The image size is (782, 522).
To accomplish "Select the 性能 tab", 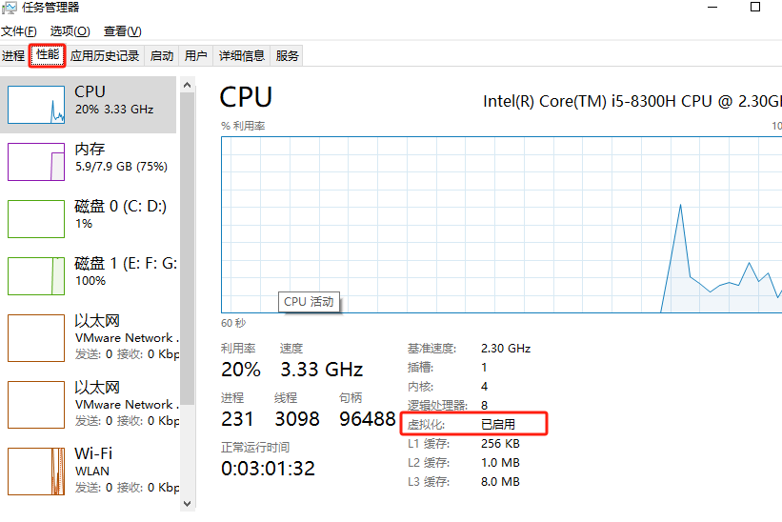I will pos(48,55).
